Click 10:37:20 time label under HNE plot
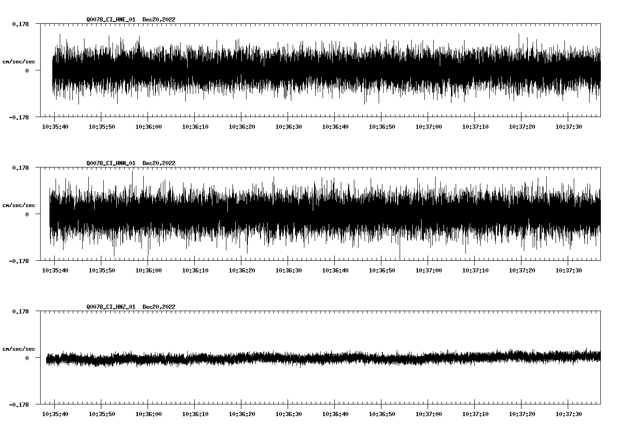The height and width of the screenshot is (431, 634). coord(522,127)
